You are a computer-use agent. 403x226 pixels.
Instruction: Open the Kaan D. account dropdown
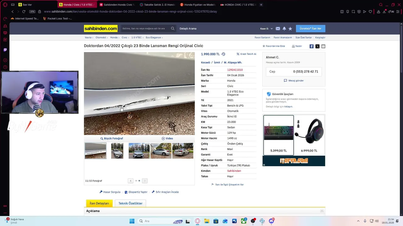tap(266, 29)
